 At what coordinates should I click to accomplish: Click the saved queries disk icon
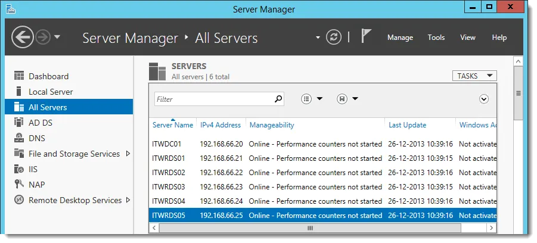[342, 99]
